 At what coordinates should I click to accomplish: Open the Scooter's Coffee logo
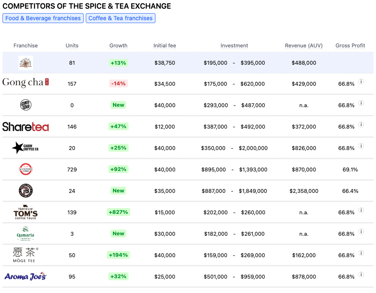click(26, 169)
